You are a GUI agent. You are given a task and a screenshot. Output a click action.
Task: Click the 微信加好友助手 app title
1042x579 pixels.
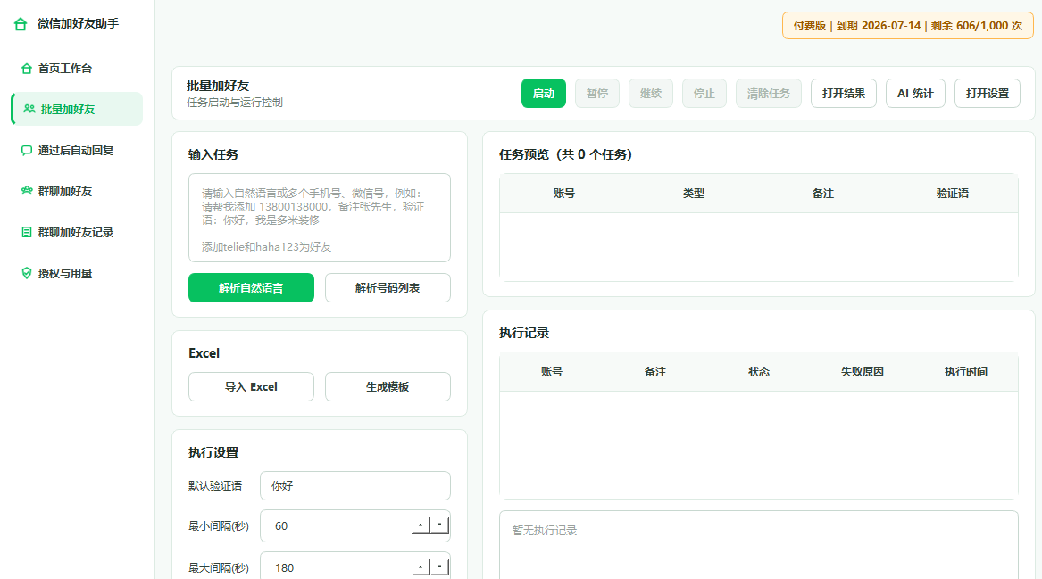(x=79, y=24)
